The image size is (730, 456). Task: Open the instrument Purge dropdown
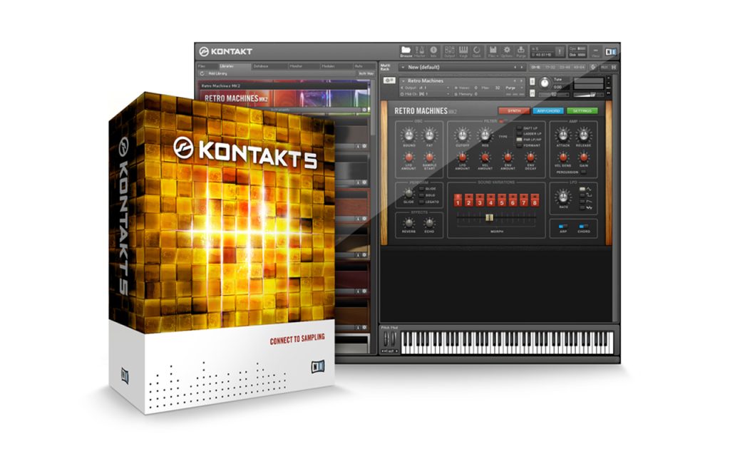tap(512, 88)
